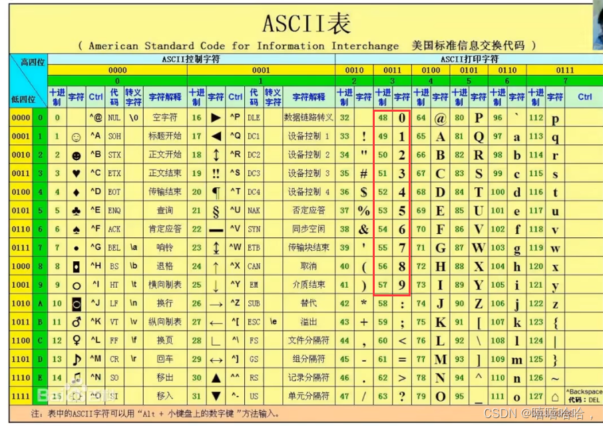Screen dimensions: 603x426
Task: Select the "换页" description cell
Action: click(165, 340)
